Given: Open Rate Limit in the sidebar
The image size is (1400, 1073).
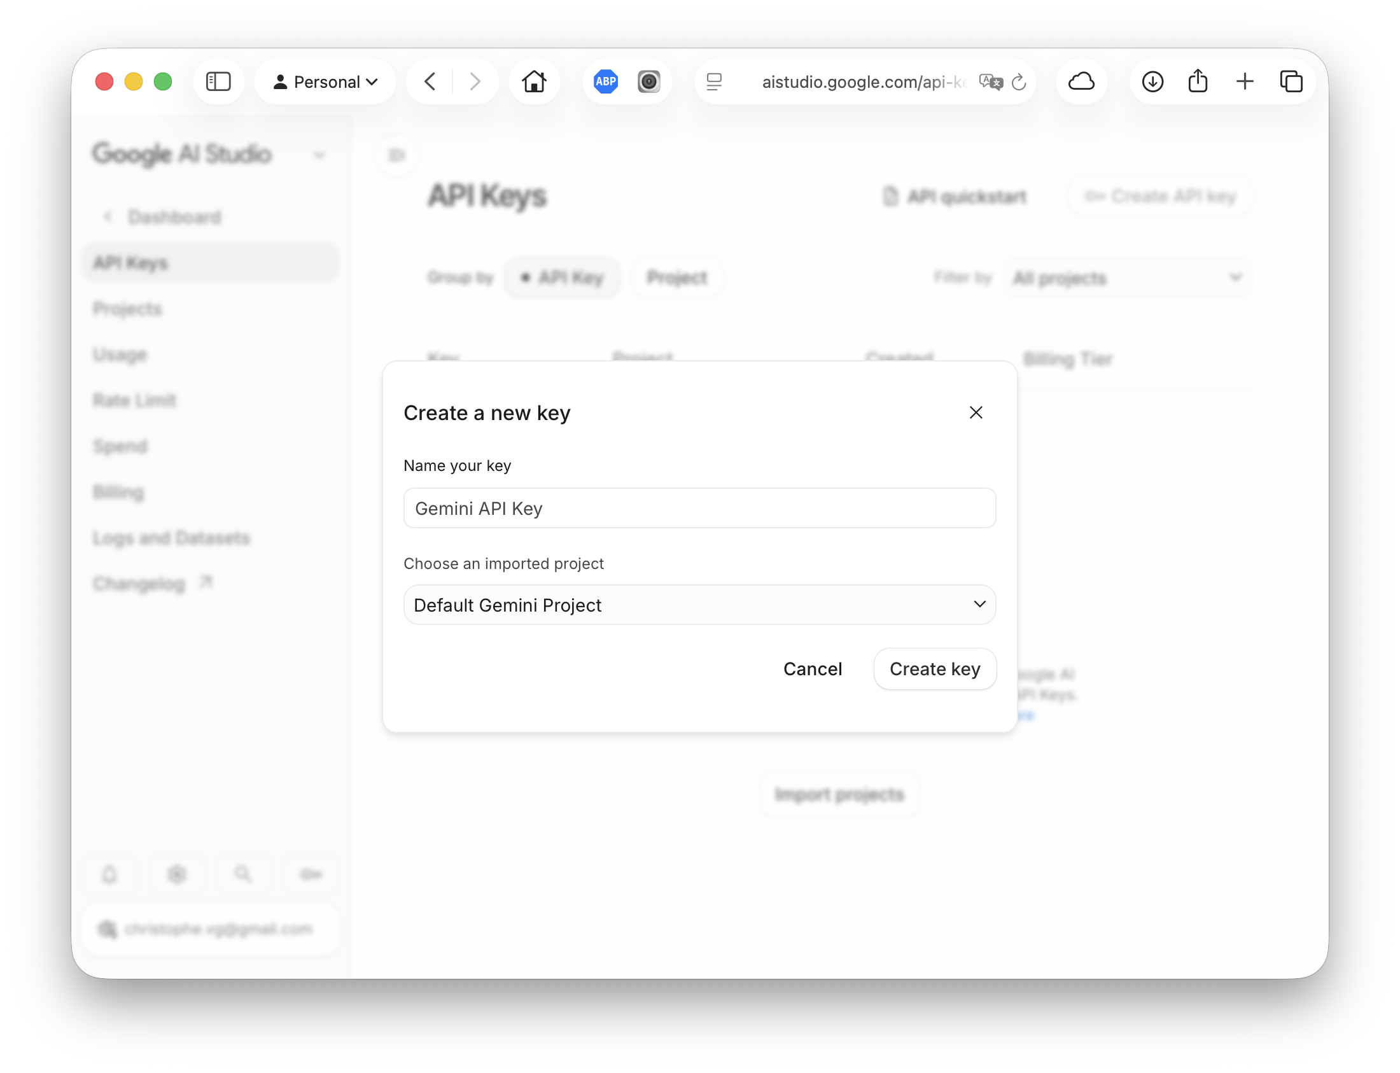Looking at the screenshot, I should (134, 400).
